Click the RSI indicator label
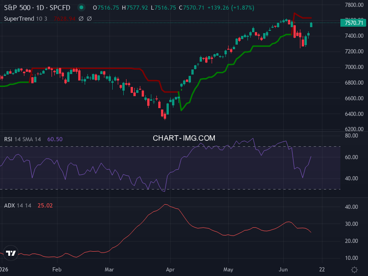Image resolution: width=368 pixels, height=276 pixels. (8, 139)
